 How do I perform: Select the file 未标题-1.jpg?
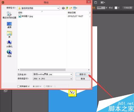[26, 16]
